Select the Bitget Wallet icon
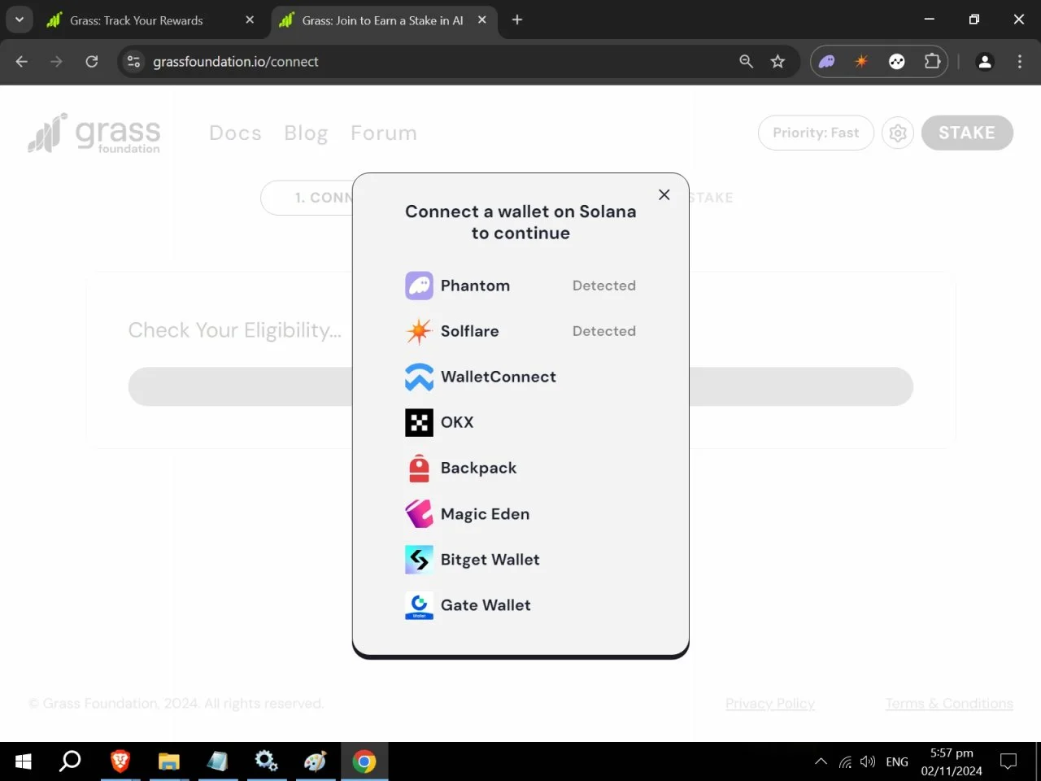1041x781 pixels. pos(419,559)
